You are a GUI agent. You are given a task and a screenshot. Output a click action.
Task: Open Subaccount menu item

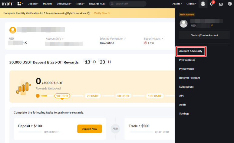tap(186, 87)
